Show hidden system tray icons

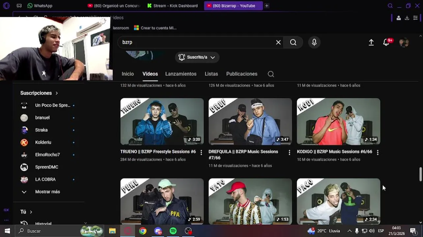[349, 231]
